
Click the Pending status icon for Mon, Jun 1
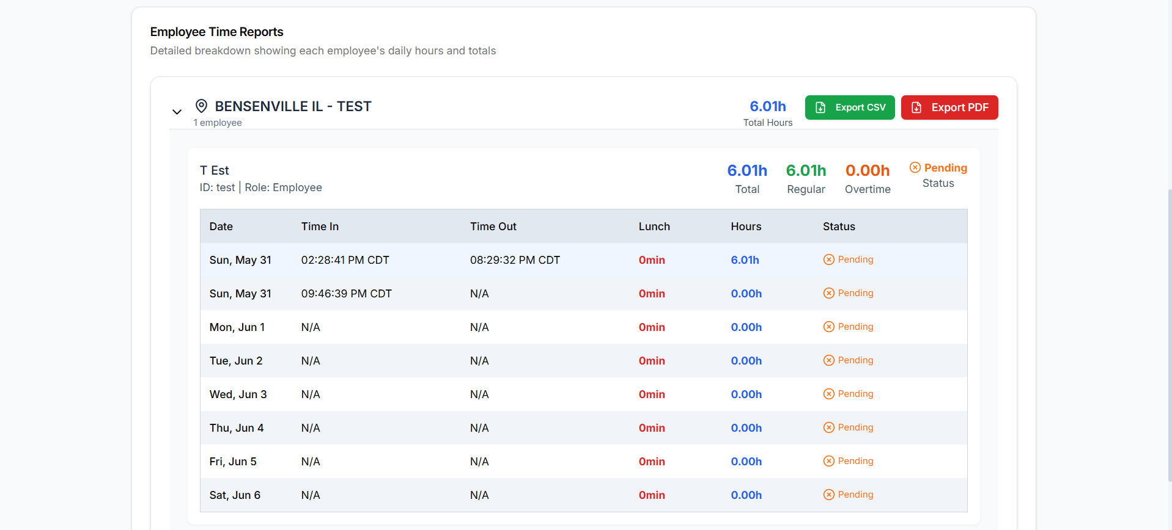pyautogui.click(x=829, y=327)
